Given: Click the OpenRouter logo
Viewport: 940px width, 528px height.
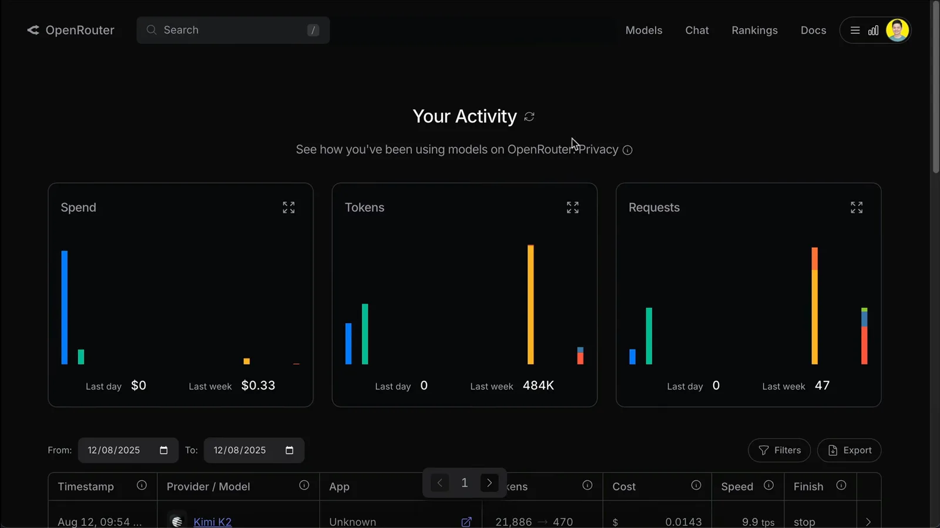Looking at the screenshot, I should pos(70,30).
